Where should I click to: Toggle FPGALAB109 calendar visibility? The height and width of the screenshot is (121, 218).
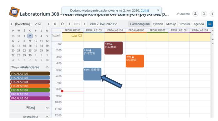30,98
